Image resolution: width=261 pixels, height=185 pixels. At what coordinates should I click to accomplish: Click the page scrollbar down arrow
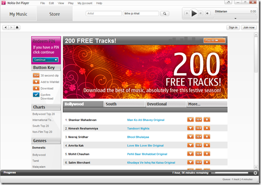(256, 167)
